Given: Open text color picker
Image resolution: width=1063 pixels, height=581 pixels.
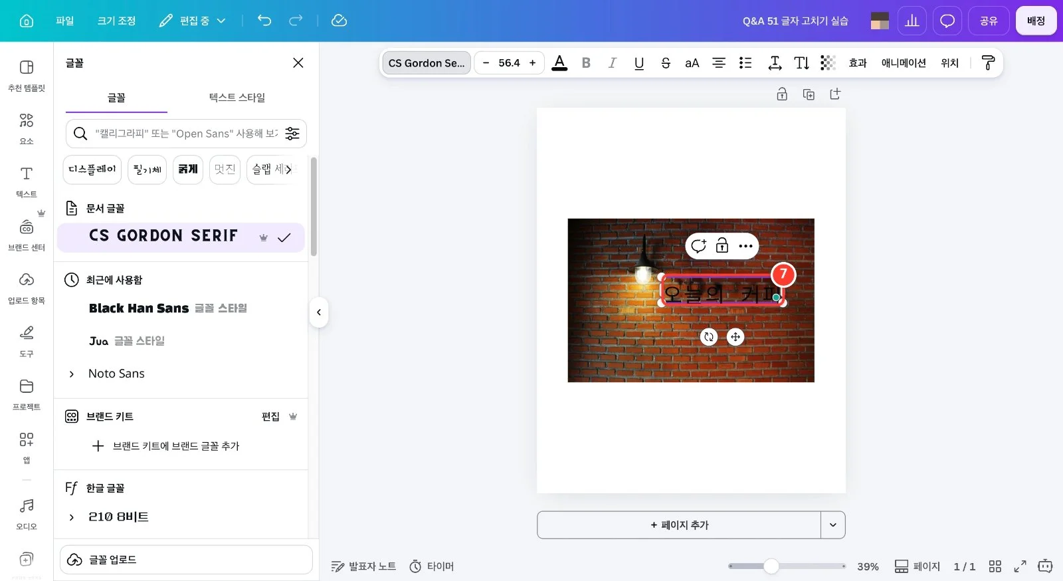Looking at the screenshot, I should pyautogui.click(x=560, y=62).
